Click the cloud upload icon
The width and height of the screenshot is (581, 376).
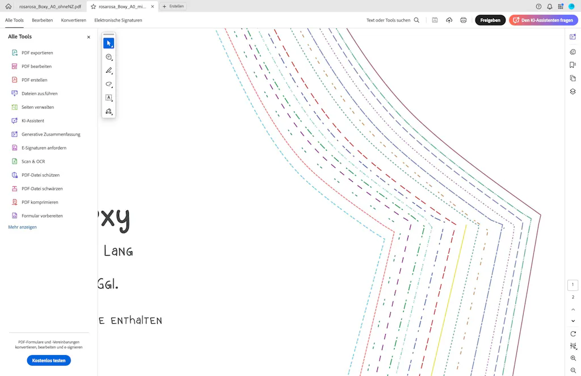click(x=449, y=20)
